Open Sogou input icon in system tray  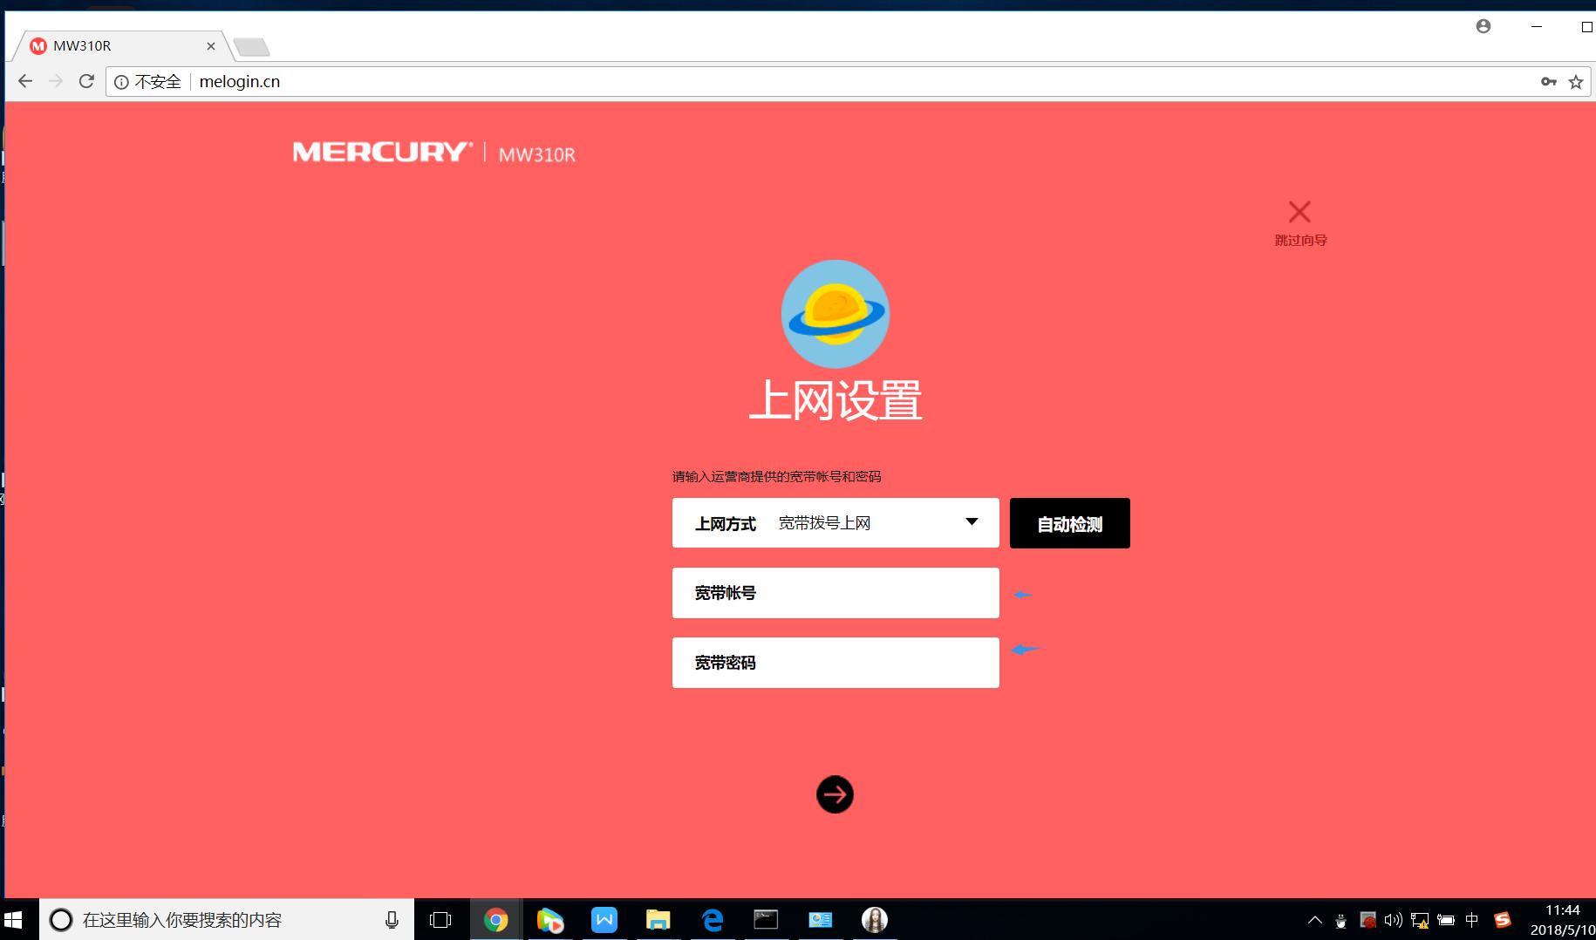click(1502, 919)
